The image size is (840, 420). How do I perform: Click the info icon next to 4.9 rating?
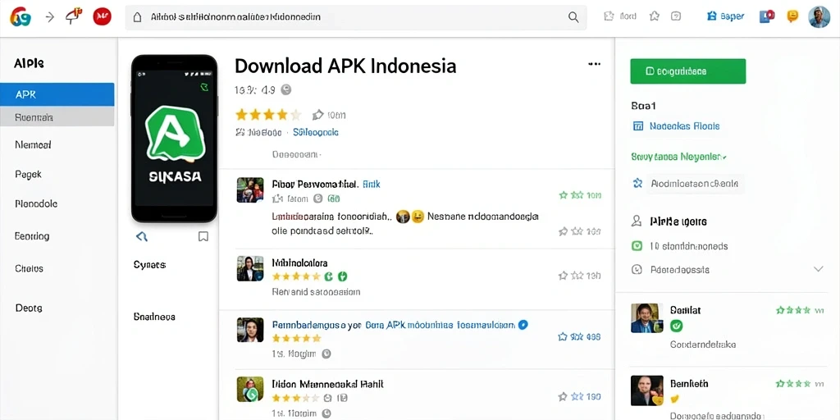286,90
